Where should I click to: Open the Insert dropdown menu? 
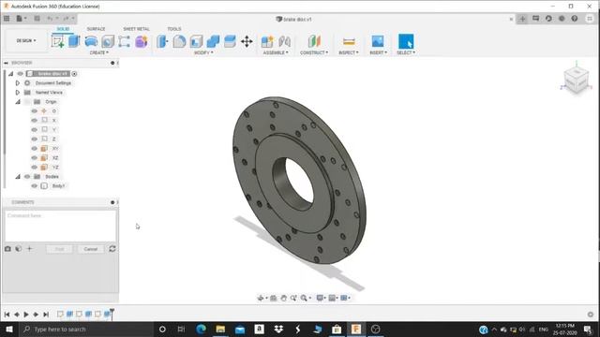coord(378,52)
